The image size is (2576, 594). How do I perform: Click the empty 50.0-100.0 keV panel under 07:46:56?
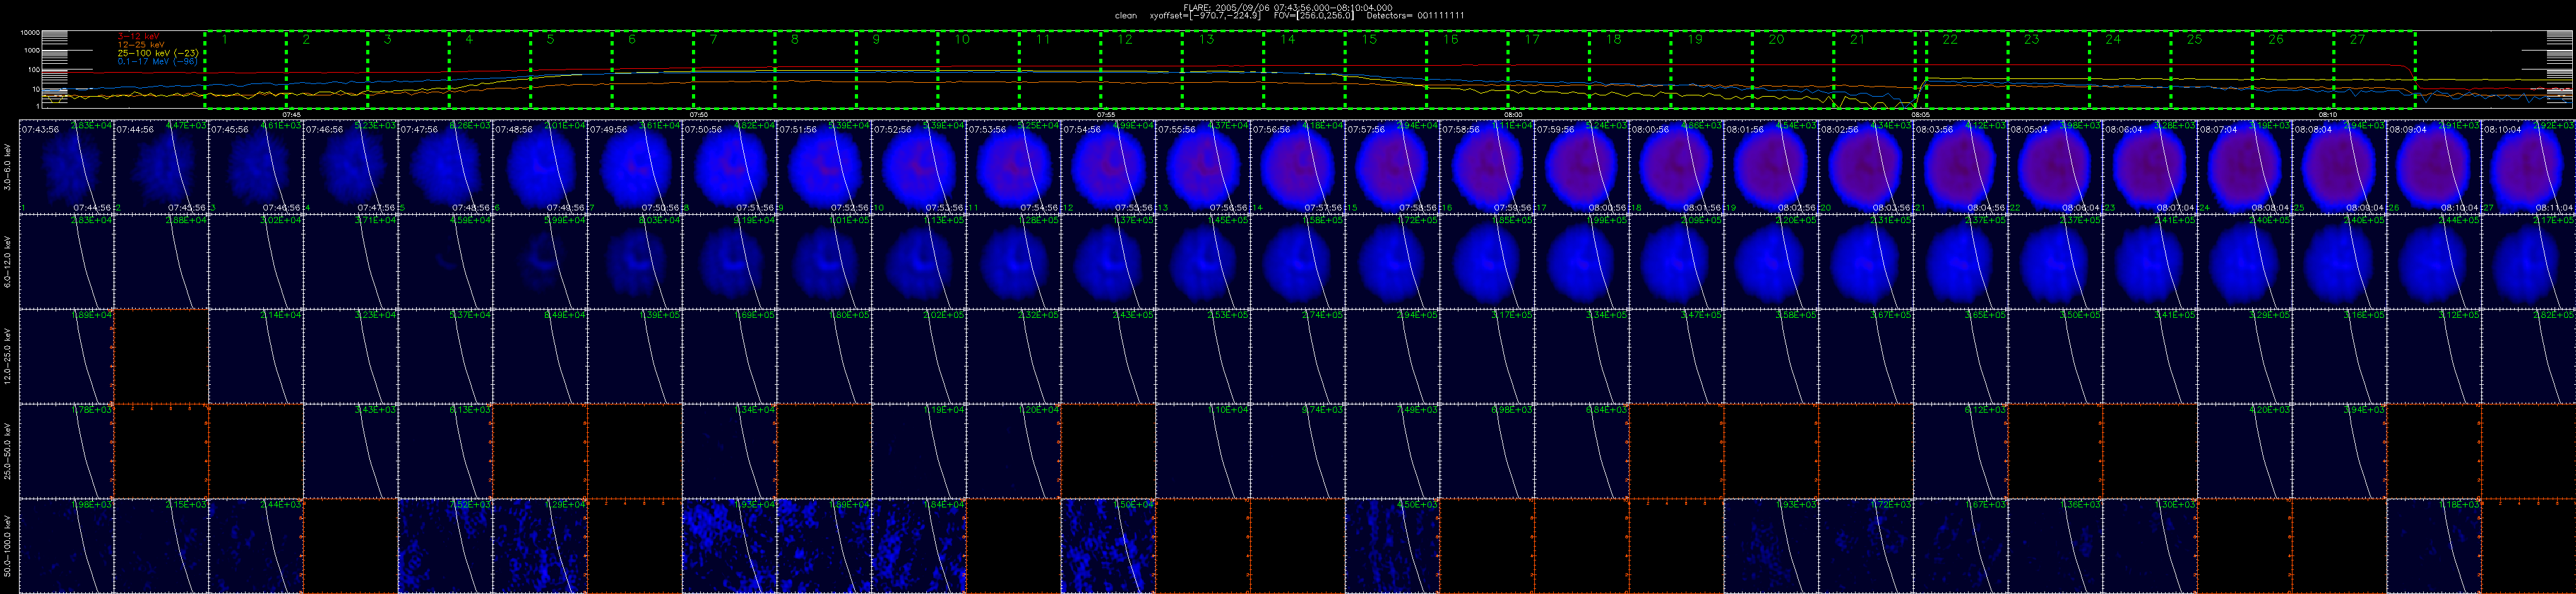(x=350, y=545)
